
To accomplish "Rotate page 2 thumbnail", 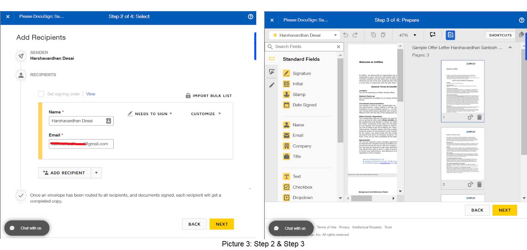I will [x=470, y=184].
